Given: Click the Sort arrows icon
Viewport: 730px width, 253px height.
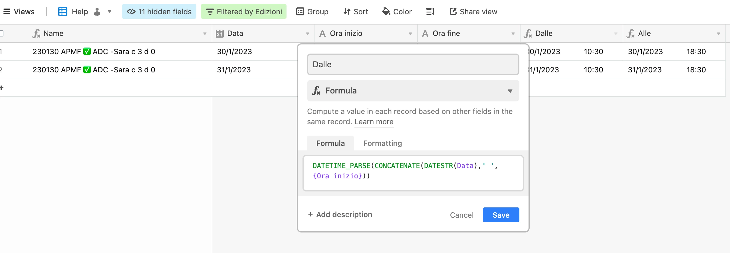Looking at the screenshot, I should (x=347, y=12).
